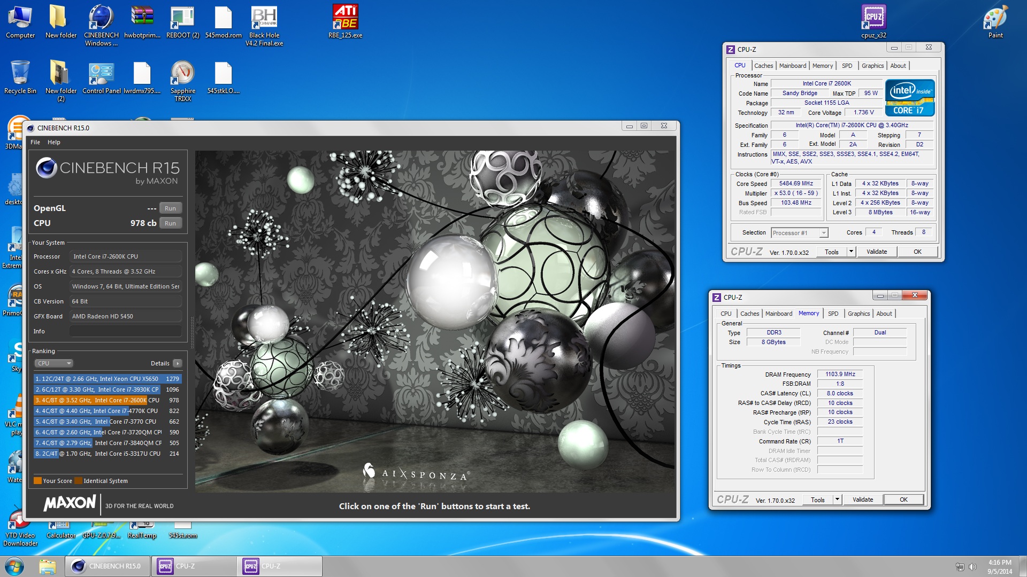Run the CPU benchmark test
This screenshot has width=1027, height=577.
click(x=170, y=223)
